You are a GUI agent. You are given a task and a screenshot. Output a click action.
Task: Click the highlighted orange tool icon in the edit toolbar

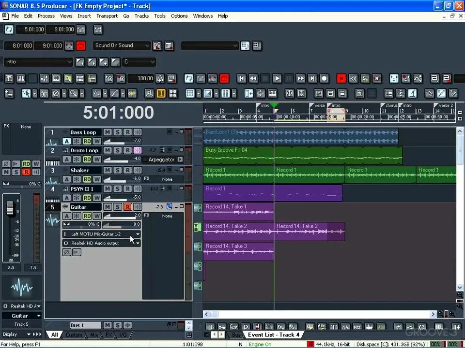coord(161,94)
